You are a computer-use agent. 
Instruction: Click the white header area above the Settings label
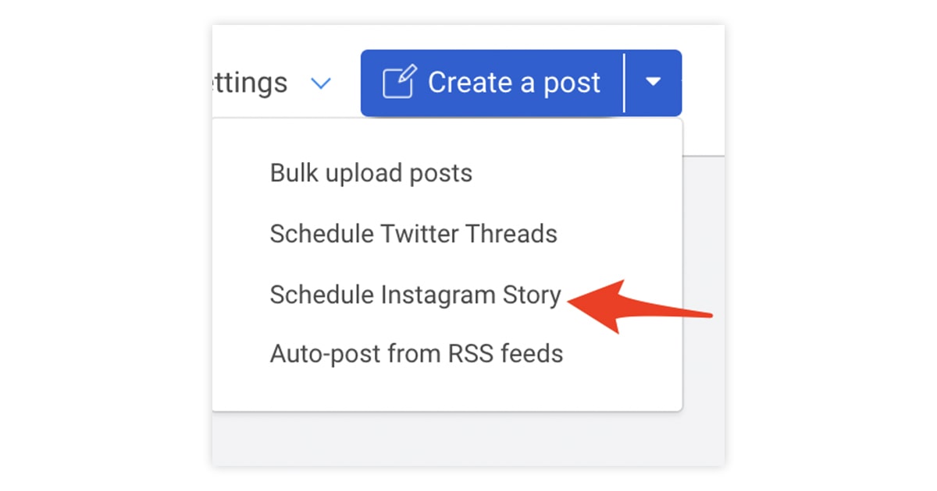coord(258,43)
